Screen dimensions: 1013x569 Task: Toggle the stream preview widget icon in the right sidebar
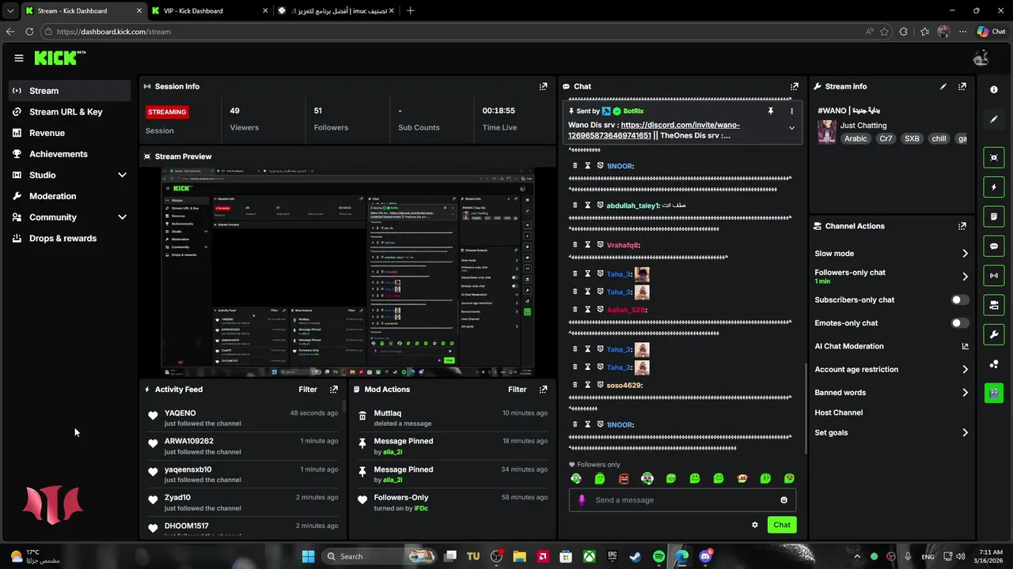tap(994, 157)
